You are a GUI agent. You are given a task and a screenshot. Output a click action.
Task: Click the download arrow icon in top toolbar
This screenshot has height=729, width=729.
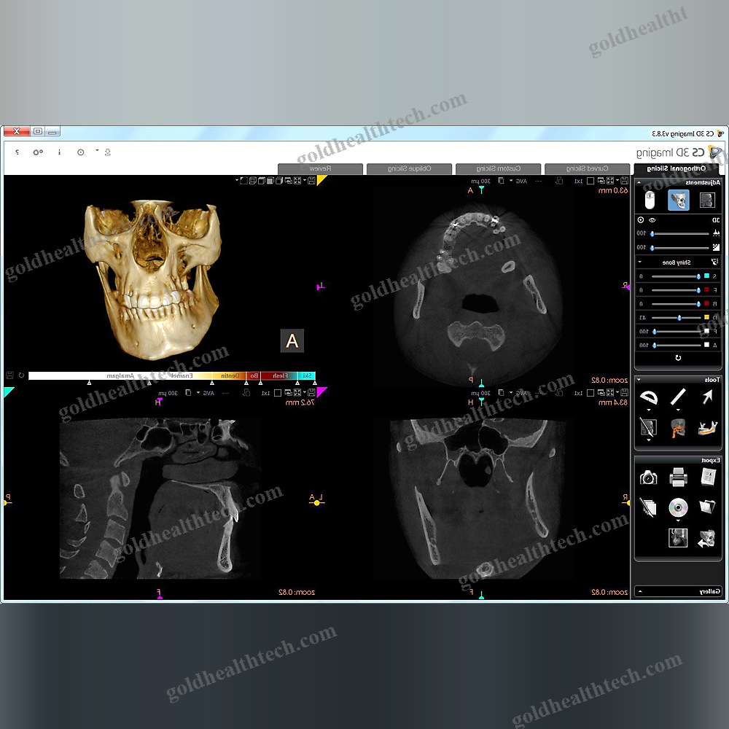[x=108, y=152]
